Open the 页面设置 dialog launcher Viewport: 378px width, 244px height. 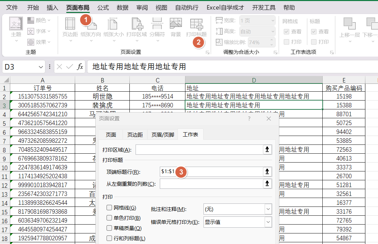208,52
